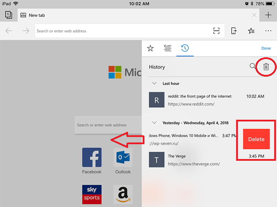Go forward with the forward arrow
The height and width of the screenshot is (207, 277).
pyautogui.click(x=26, y=31)
